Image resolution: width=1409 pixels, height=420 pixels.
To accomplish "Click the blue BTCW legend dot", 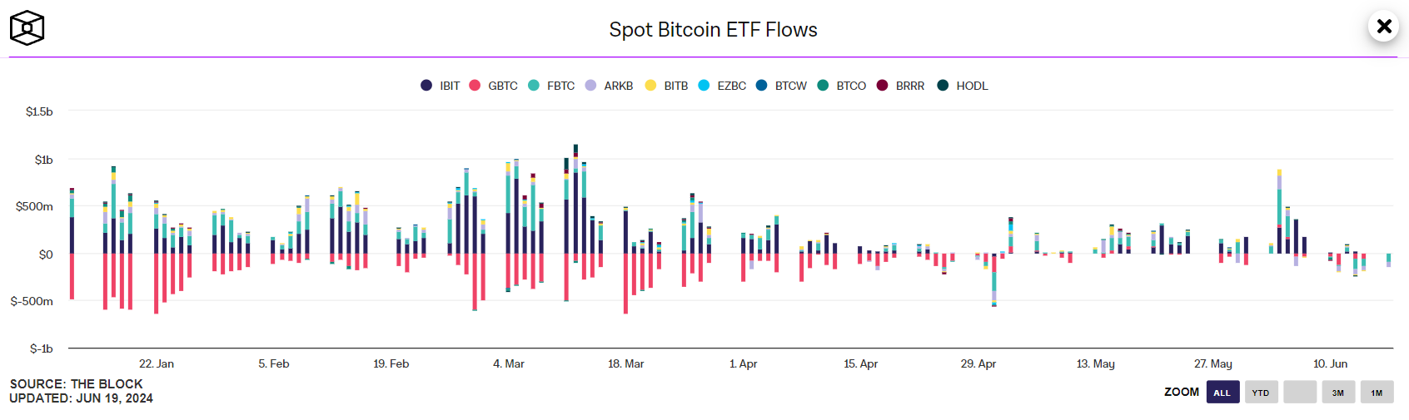I will click(761, 86).
